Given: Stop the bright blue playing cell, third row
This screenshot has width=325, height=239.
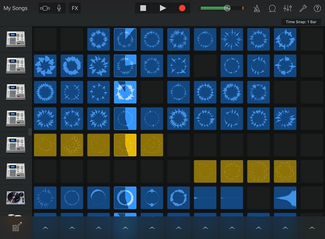Looking at the screenshot, I should pos(125,92).
